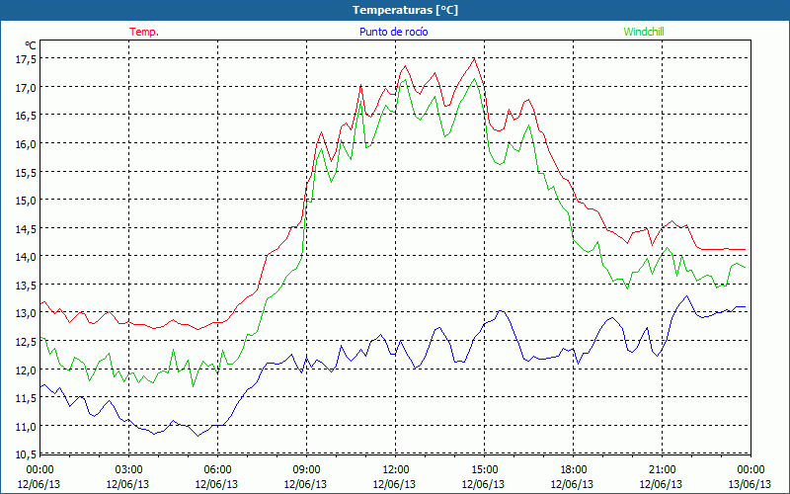Viewport: 790px width, 494px height.
Task: Select the green 'Windchill' legend label
Action: pyautogui.click(x=644, y=32)
